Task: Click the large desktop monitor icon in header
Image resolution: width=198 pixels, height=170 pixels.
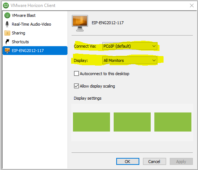Action: pos(80,23)
